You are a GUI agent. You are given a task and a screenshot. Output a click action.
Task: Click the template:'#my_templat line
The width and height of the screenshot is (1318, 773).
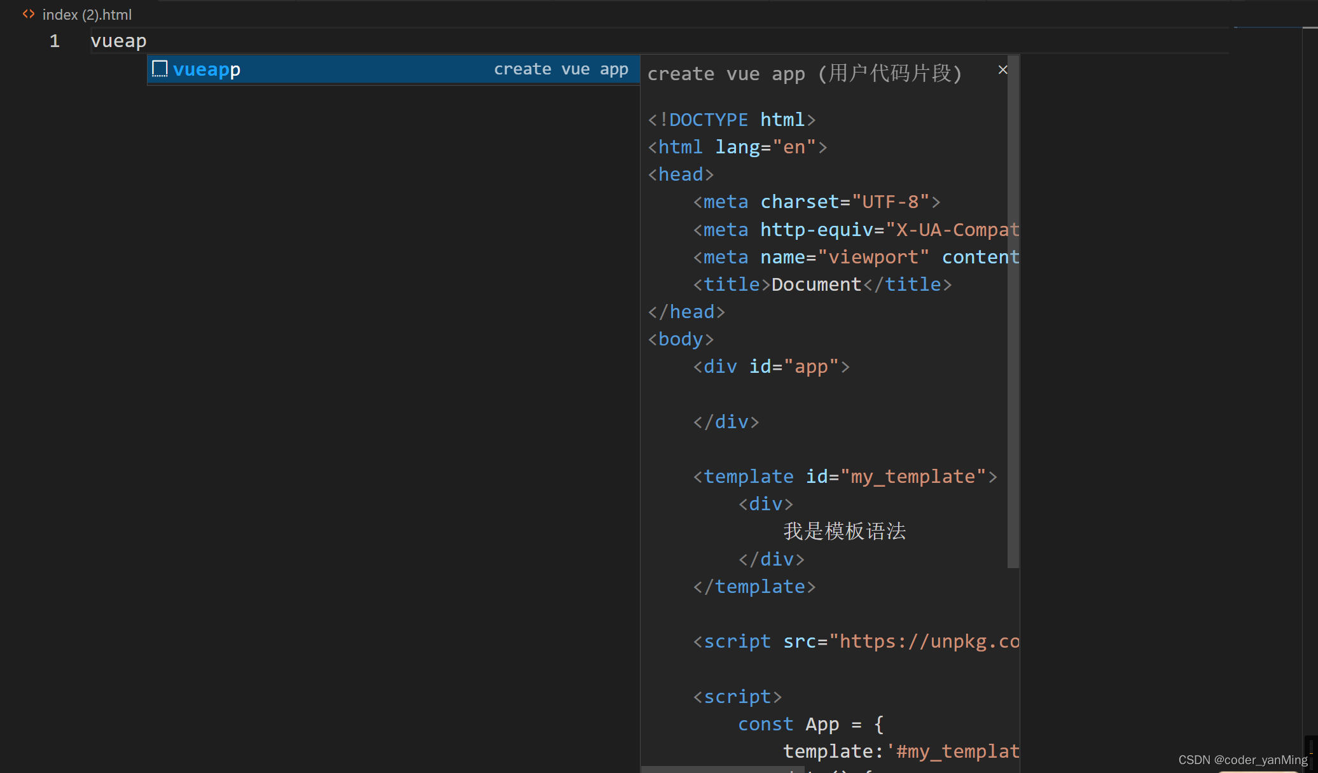[901, 751]
